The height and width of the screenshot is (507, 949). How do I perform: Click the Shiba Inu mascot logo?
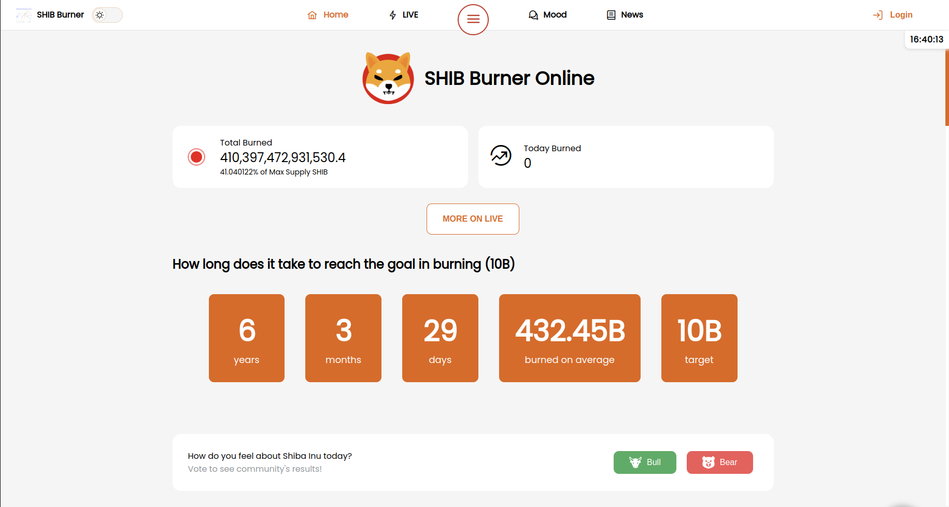[x=388, y=78]
